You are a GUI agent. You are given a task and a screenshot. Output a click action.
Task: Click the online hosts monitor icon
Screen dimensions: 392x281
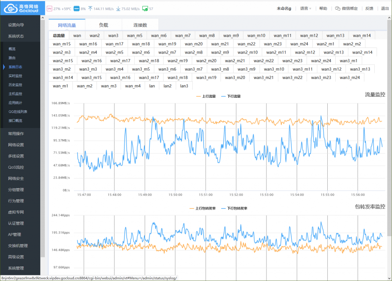145,9
